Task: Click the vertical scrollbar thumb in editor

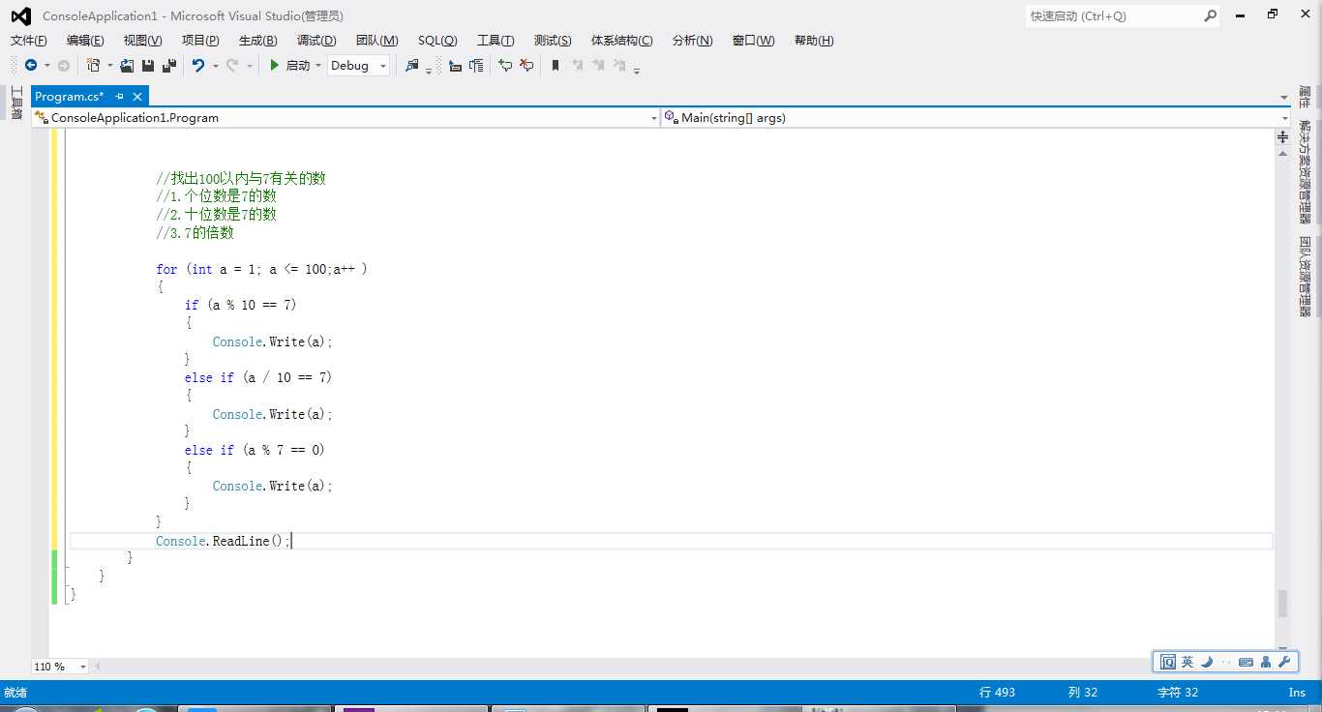Action: pos(1282,603)
